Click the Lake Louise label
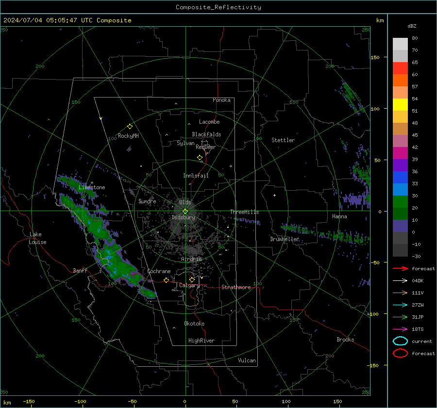 (38, 238)
